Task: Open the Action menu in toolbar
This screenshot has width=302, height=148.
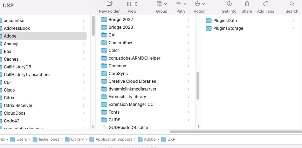Action: (x=200, y=4)
